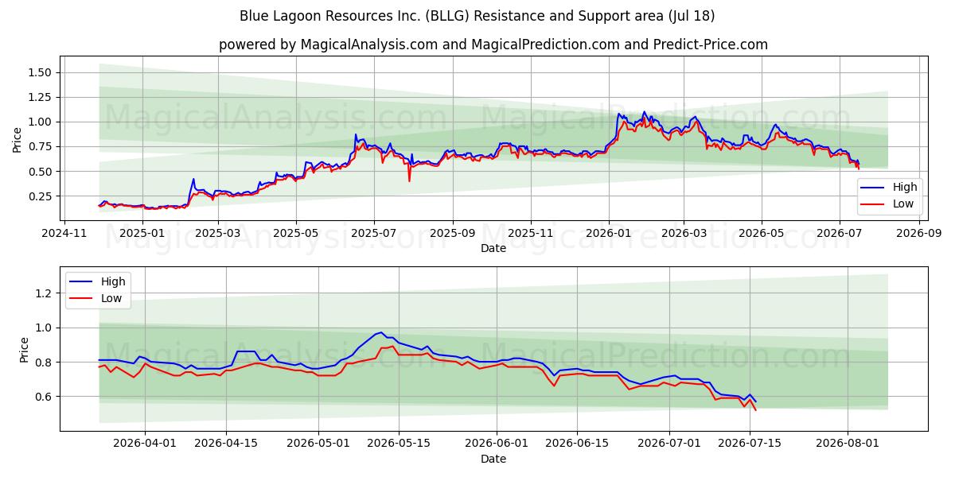This screenshot has width=955, height=477.
Task: Click the 'Date' axis label under the bottom chart
Action: pyautogui.click(x=493, y=459)
